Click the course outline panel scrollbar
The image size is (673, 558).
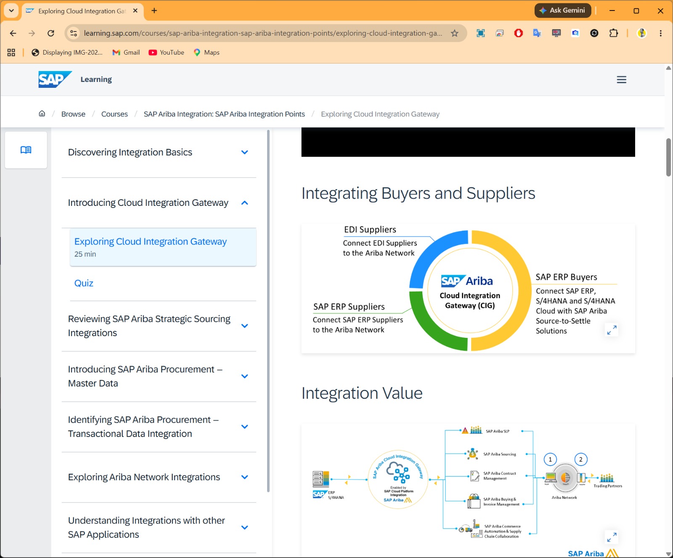pos(268,311)
